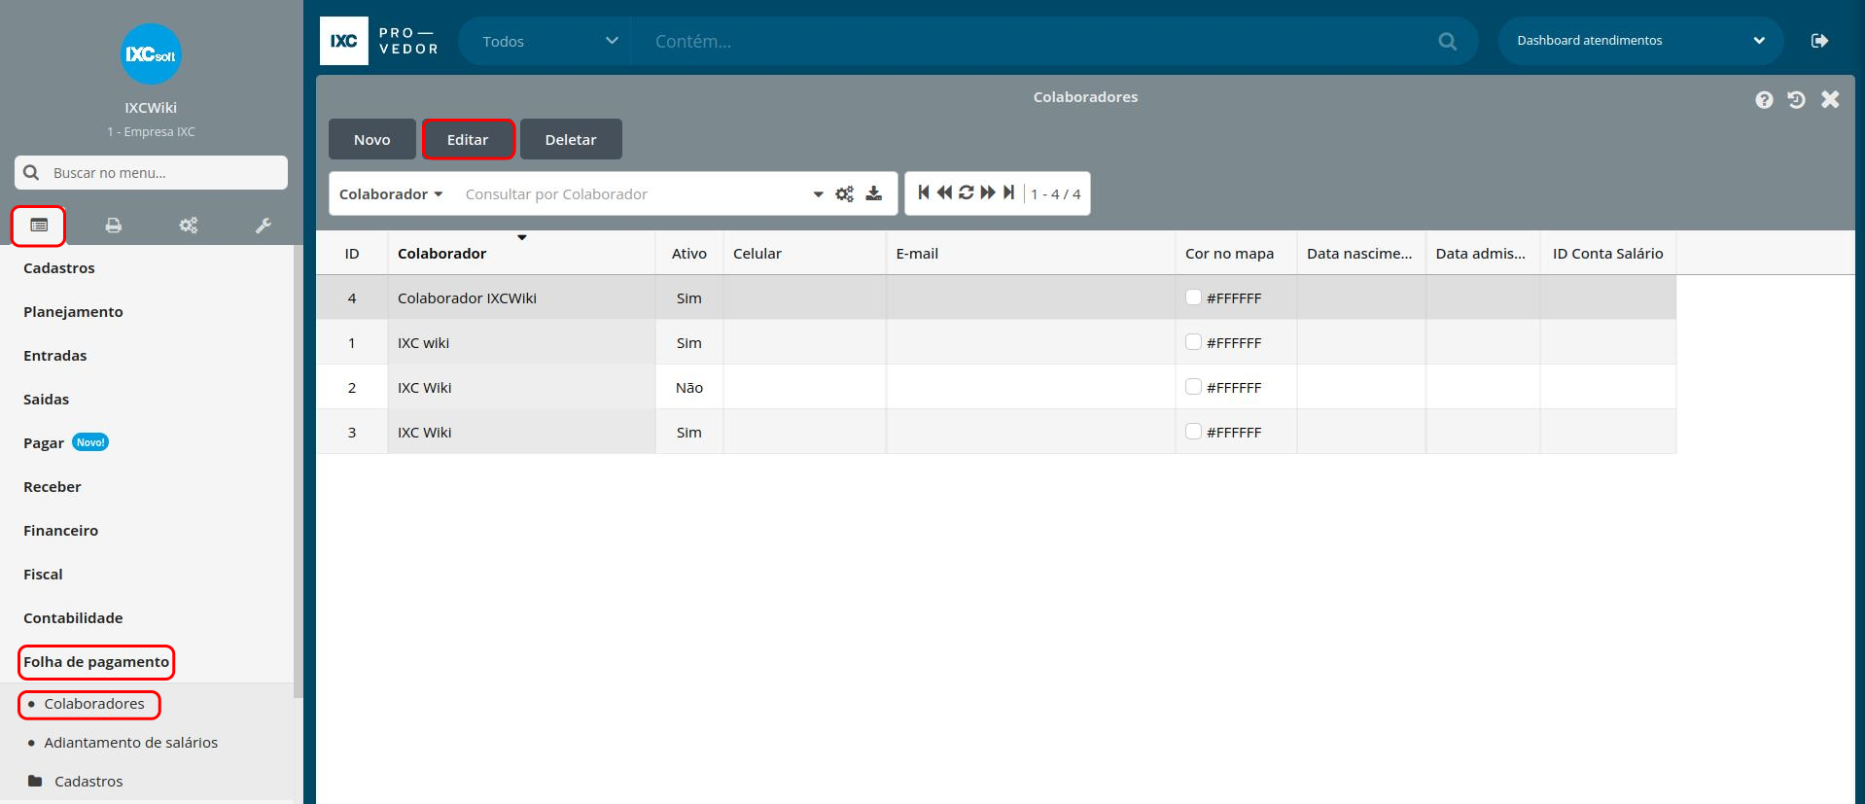Click the Editar button
Screen dimensions: 1865x804
(468, 139)
